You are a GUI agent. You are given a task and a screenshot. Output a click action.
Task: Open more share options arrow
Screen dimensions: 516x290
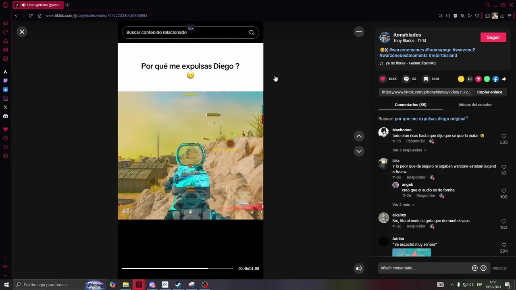pos(504,79)
